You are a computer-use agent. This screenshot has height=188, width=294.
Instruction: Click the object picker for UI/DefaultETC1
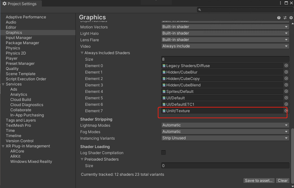point(286,104)
